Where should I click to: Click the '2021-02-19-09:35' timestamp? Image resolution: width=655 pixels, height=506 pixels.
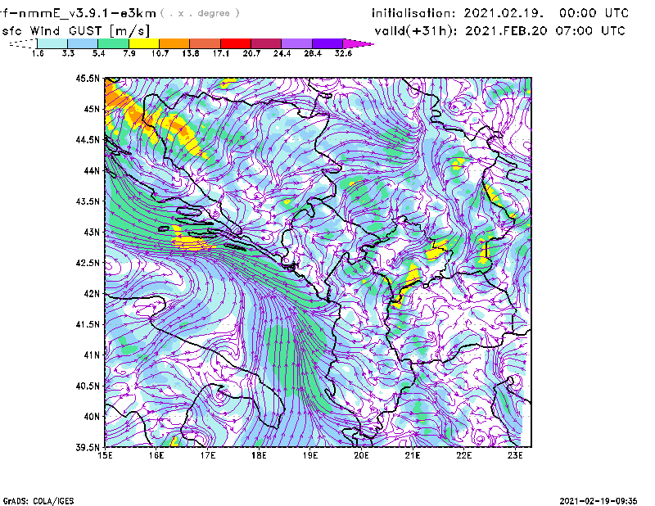(x=599, y=501)
